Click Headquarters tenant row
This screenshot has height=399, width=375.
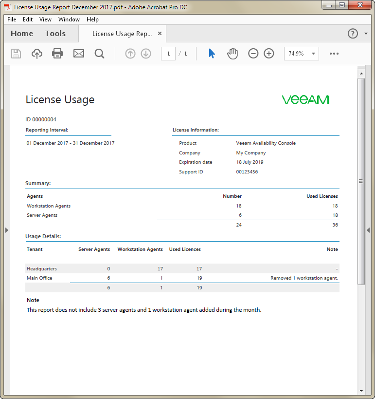point(182,269)
